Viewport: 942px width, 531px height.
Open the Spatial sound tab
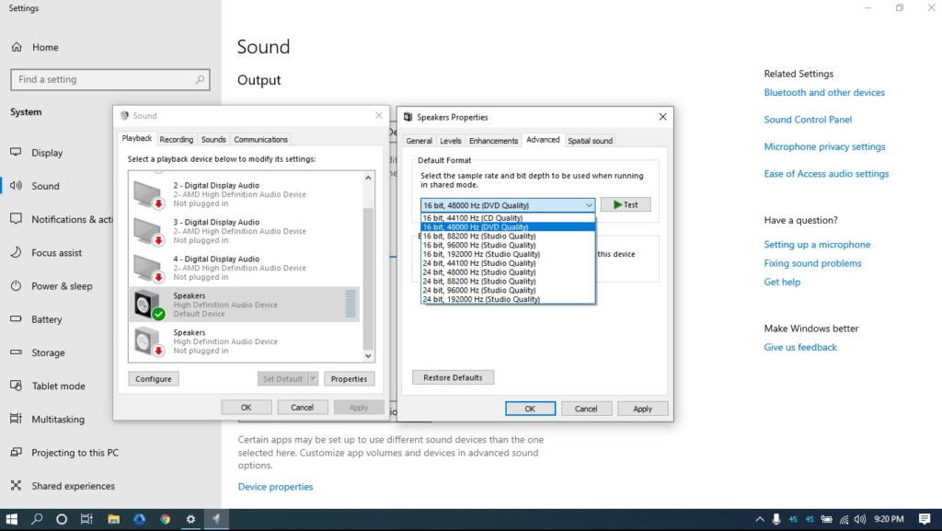[x=590, y=140]
